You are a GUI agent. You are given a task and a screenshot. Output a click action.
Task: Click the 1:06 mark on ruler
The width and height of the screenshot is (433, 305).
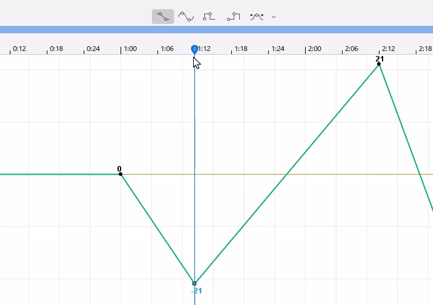[x=167, y=49]
